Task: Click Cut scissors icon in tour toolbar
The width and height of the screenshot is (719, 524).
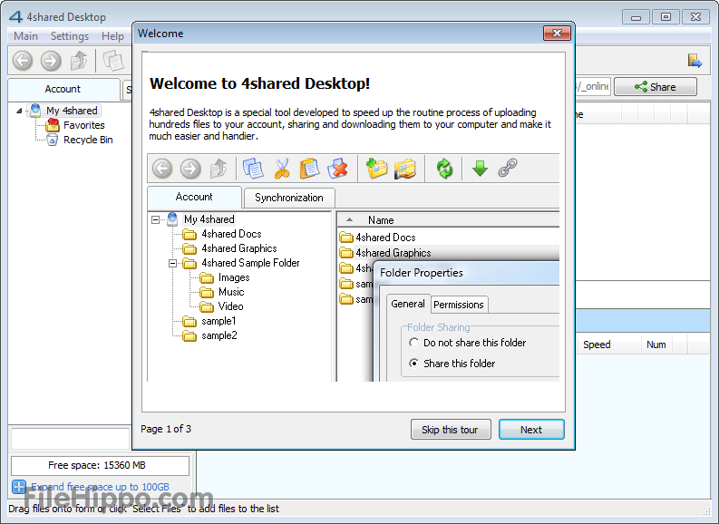Action: click(x=282, y=169)
